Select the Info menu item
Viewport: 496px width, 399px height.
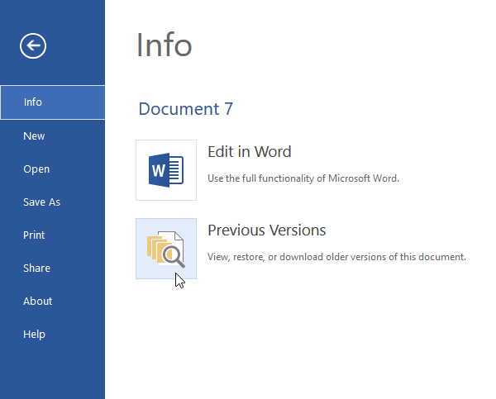click(x=53, y=102)
